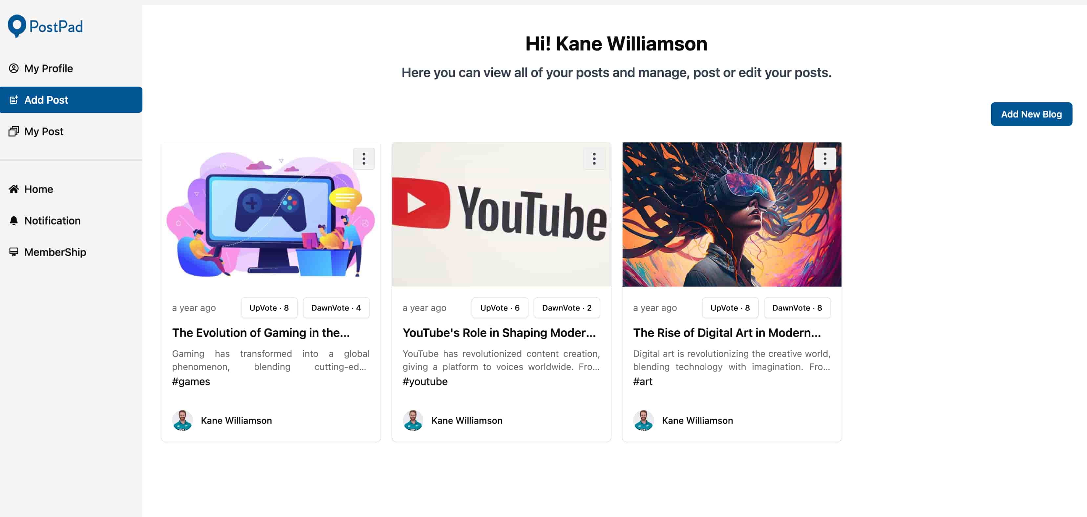Viewport: 1087px width, 517px height.
Task: Open "The Evolution of Gaming in the..." title
Action: tap(261, 333)
